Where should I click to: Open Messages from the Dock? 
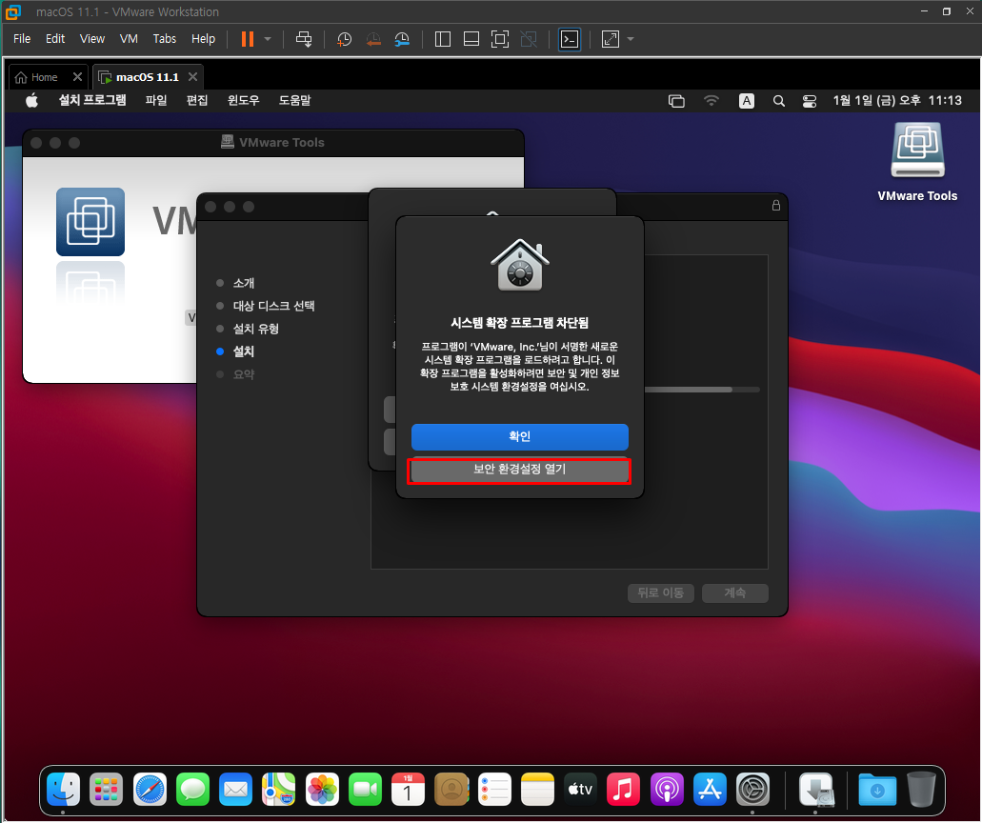[x=193, y=789]
